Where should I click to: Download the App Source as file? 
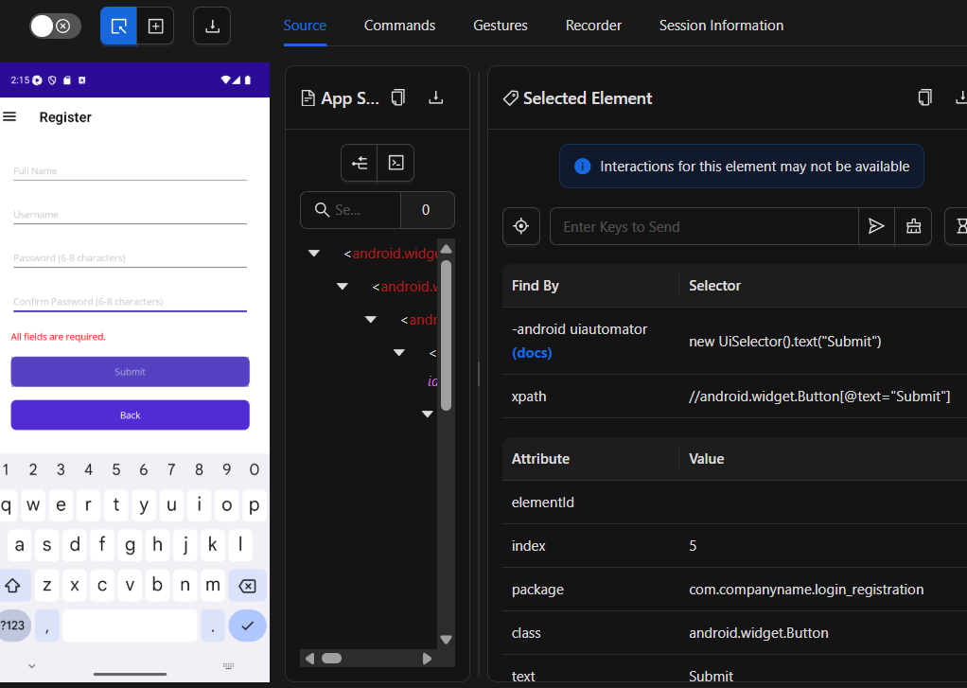click(436, 97)
